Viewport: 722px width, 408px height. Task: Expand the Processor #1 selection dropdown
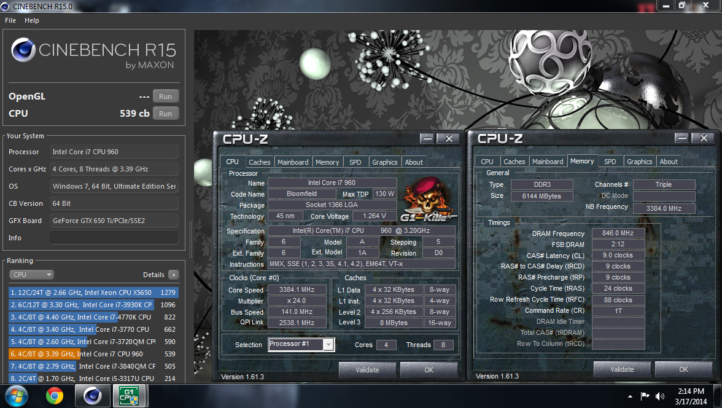coord(301,345)
